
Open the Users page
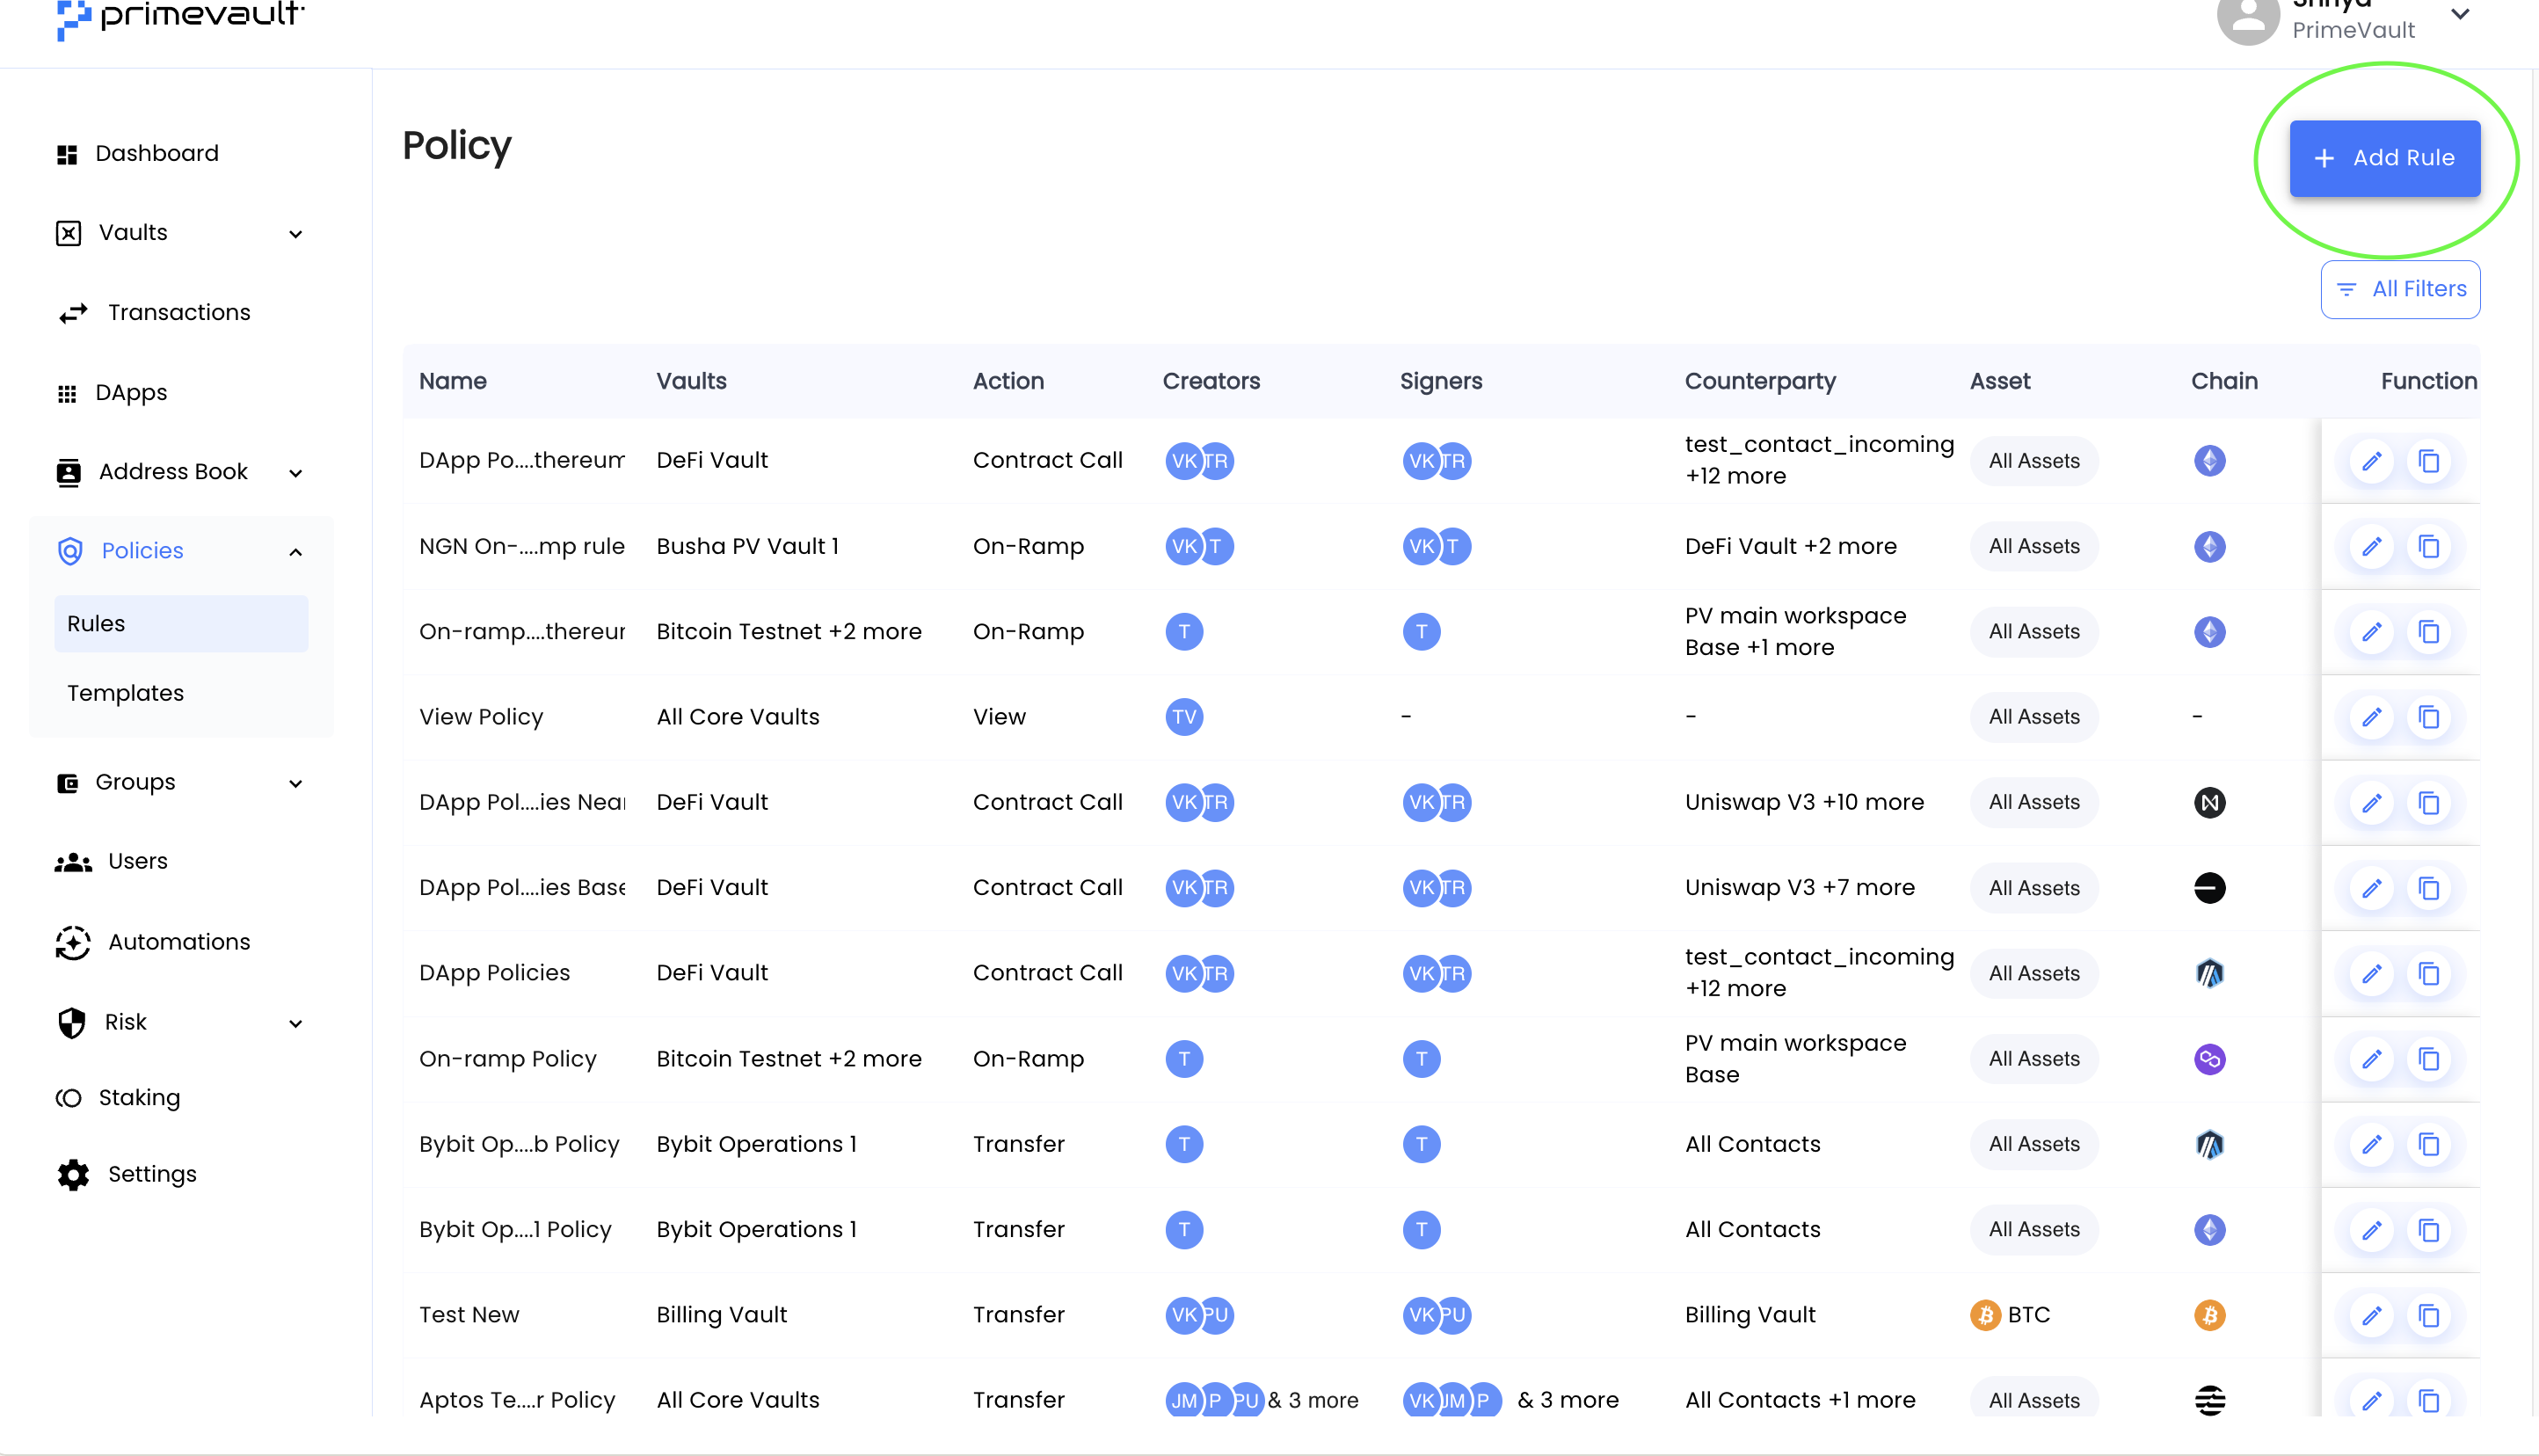(x=137, y=861)
